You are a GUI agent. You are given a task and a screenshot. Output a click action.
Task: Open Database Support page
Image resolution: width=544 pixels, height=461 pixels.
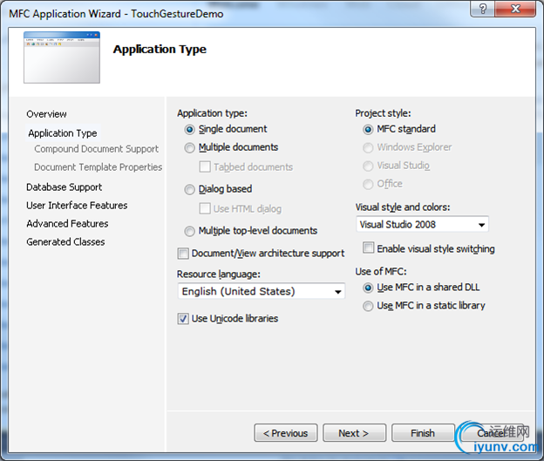pos(65,187)
